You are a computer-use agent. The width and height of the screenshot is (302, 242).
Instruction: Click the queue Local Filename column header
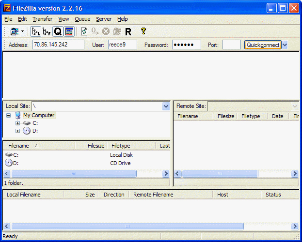click(33, 195)
